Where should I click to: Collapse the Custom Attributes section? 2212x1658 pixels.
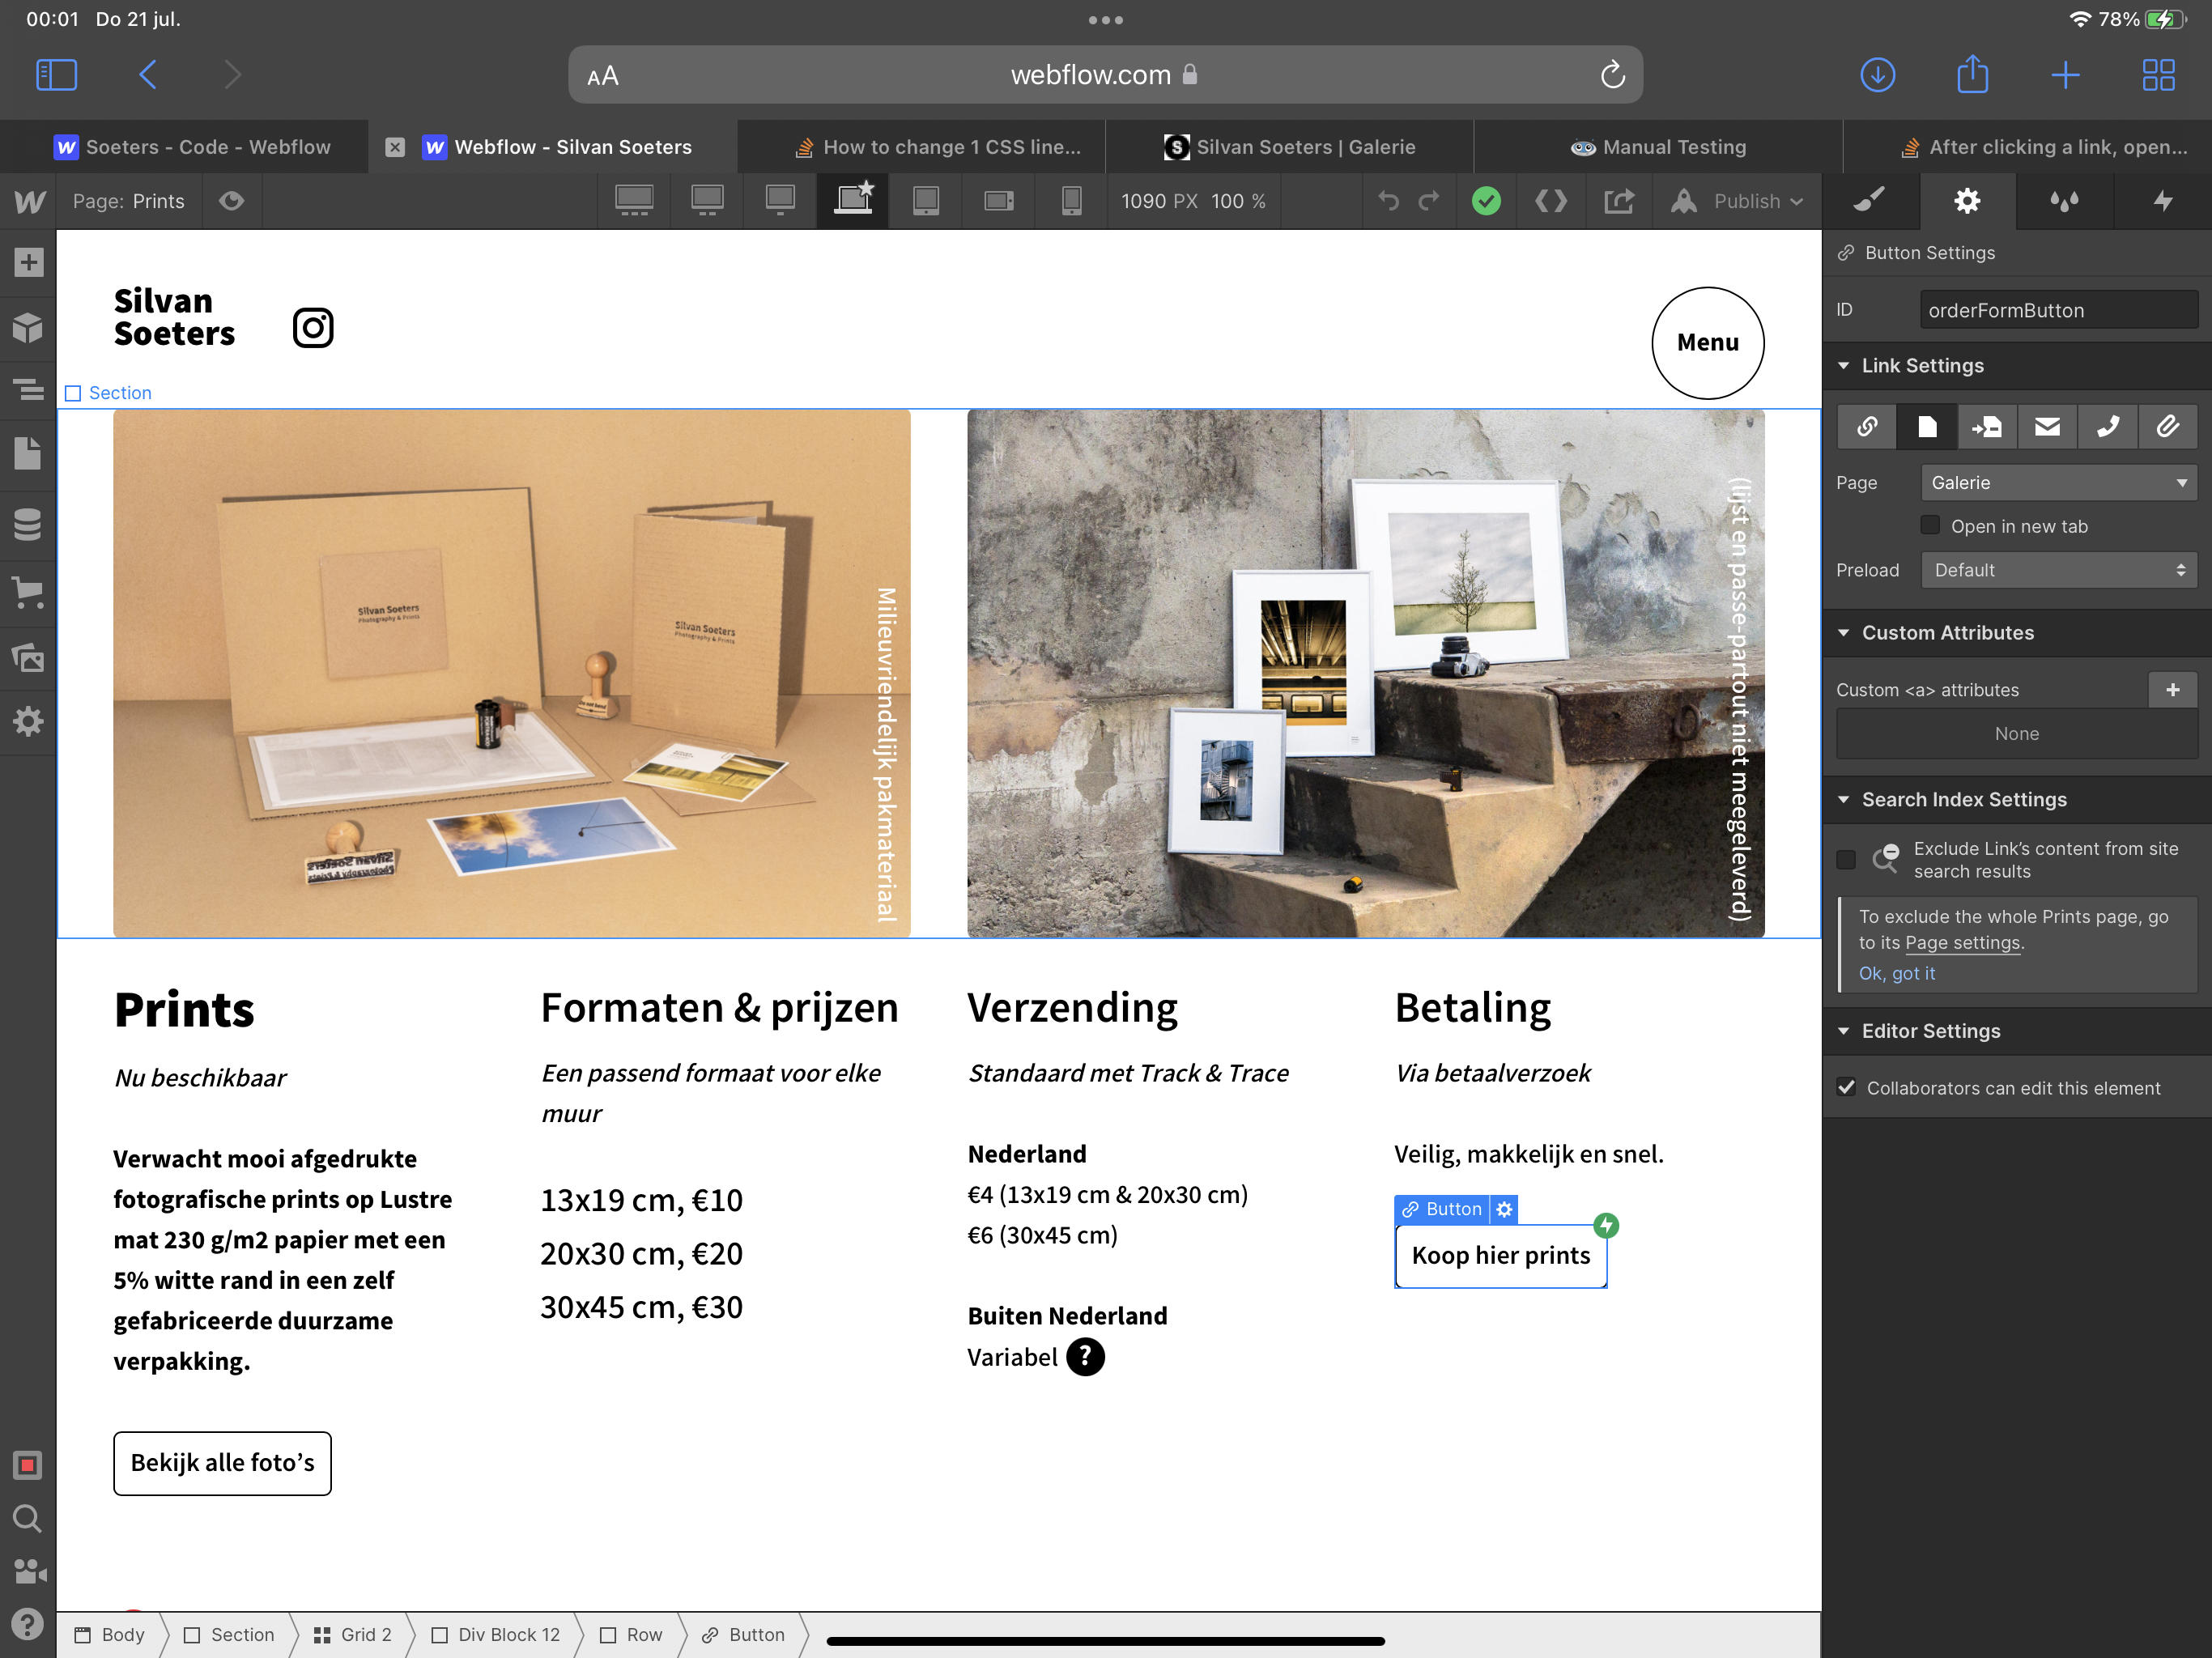click(1843, 632)
